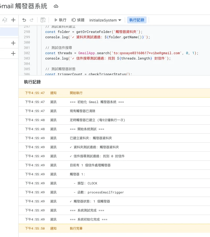Add a library using the middle plus icon

point(13,43)
